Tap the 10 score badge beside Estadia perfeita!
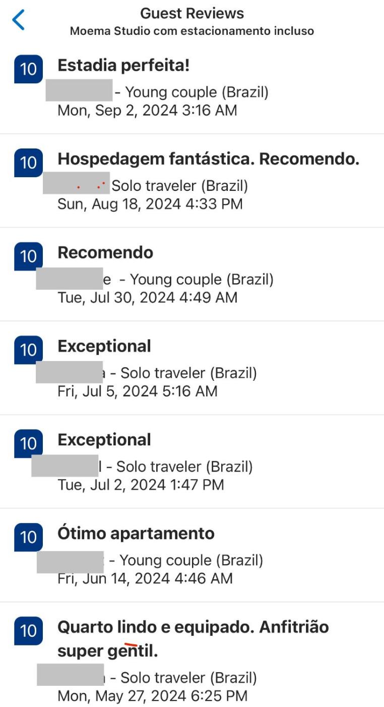 click(x=28, y=69)
